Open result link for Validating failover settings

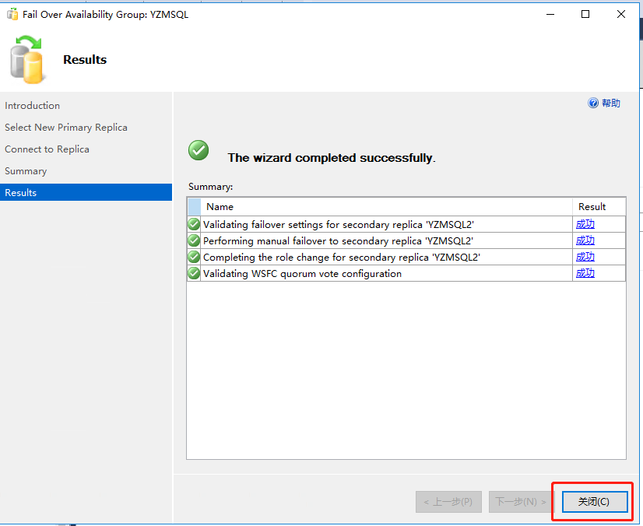(x=585, y=224)
